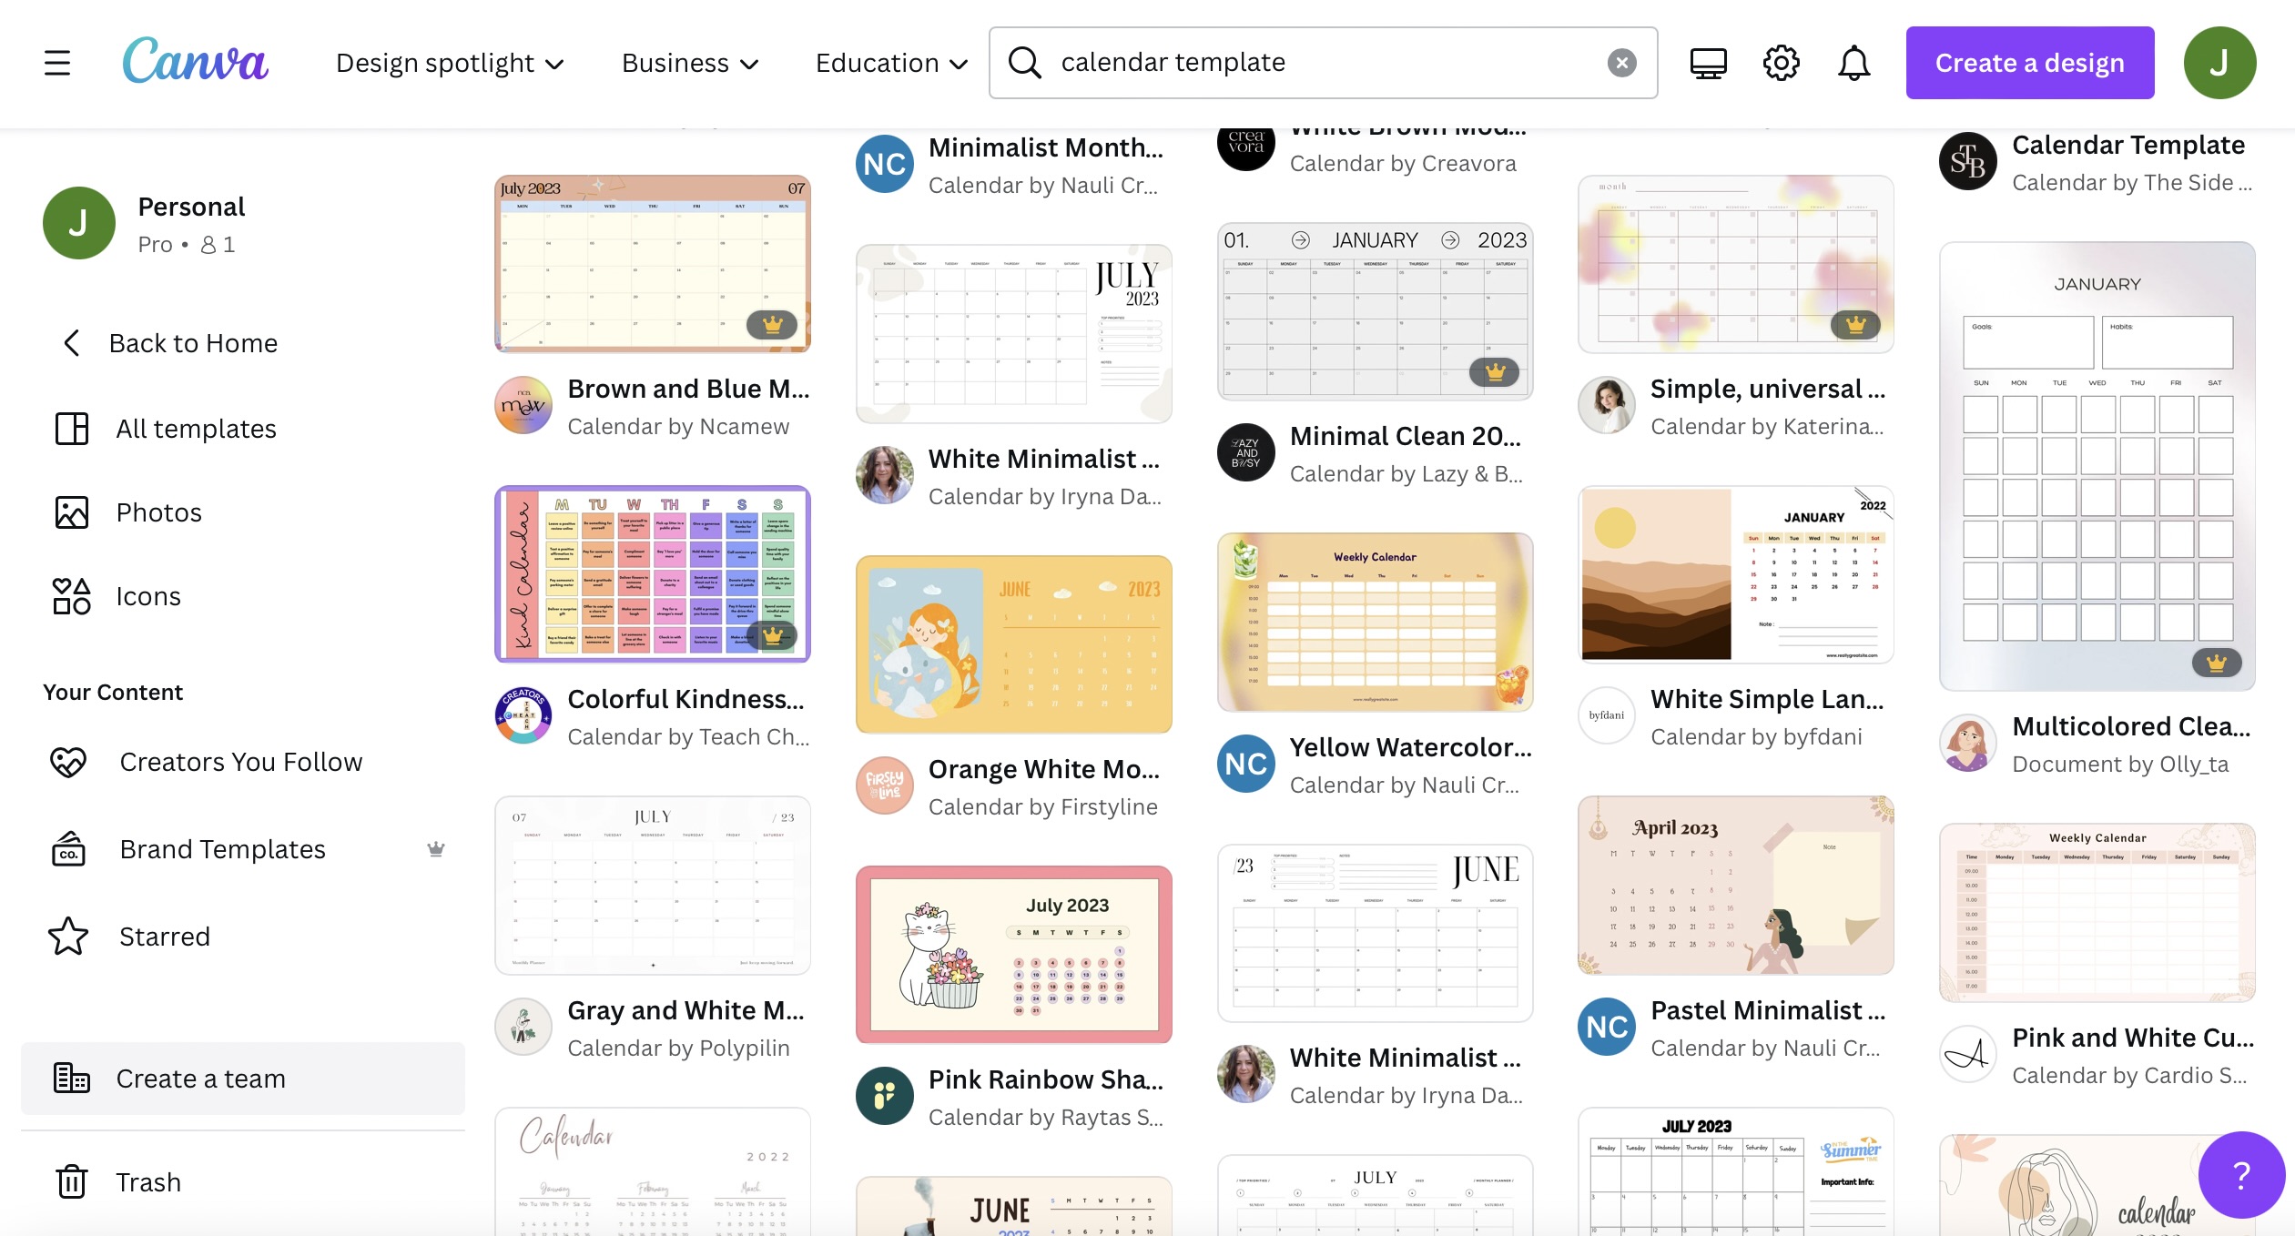Open the Icons sidebar section

pyautogui.click(x=147, y=595)
